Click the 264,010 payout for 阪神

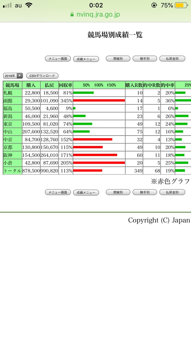tap(49, 155)
